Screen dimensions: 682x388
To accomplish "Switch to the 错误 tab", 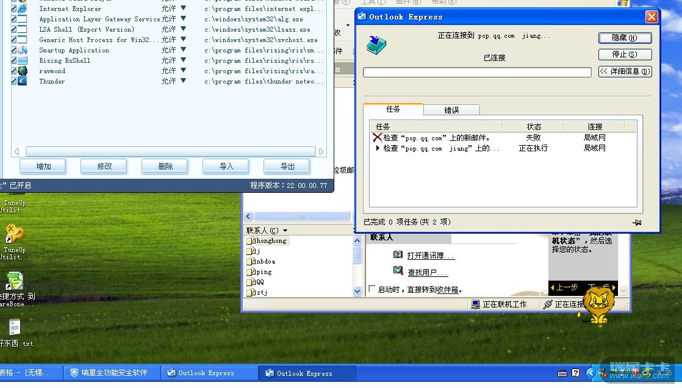I will coord(451,110).
